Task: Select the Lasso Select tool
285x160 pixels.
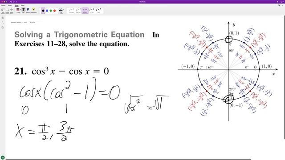Action: click(x=7, y=11)
